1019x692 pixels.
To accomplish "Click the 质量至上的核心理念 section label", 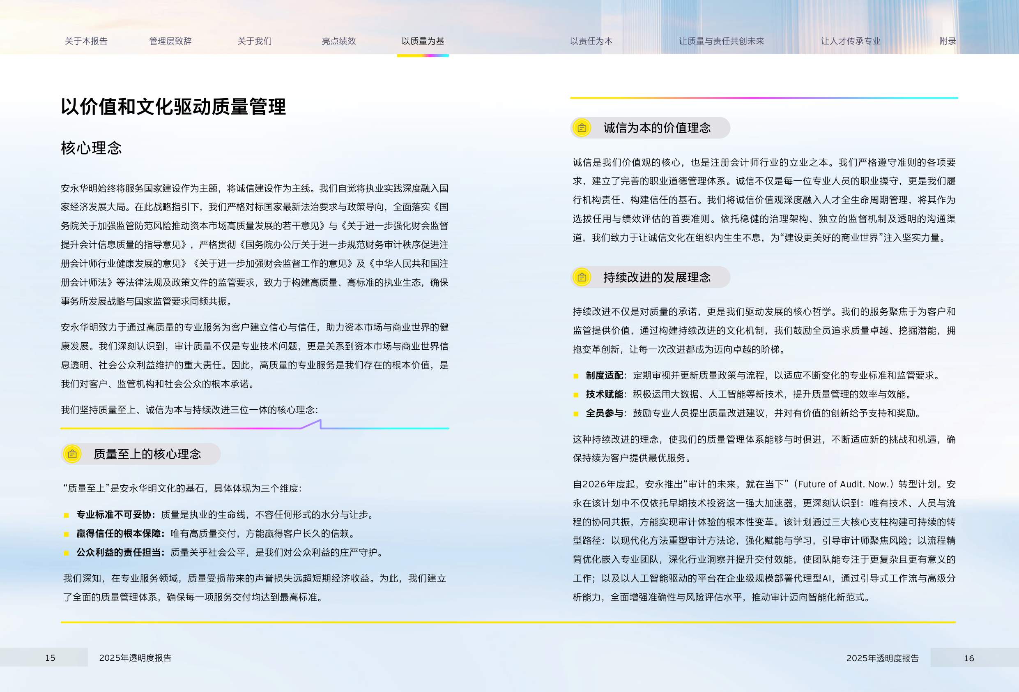I will (x=147, y=454).
